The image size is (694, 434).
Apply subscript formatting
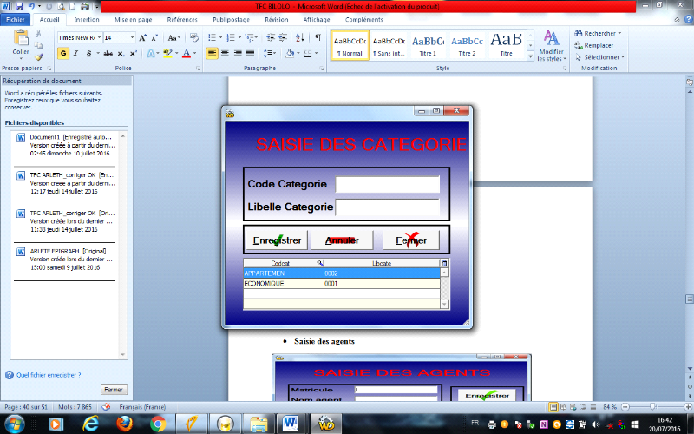(121, 54)
